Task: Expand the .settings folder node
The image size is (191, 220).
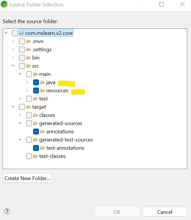Action: (x=13, y=50)
